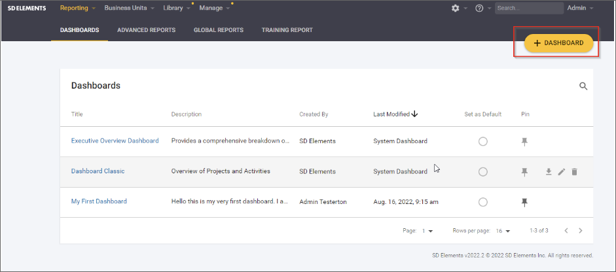Screen dimensions: 616x272
Task: Expand the Admin user menu
Action: click(580, 8)
